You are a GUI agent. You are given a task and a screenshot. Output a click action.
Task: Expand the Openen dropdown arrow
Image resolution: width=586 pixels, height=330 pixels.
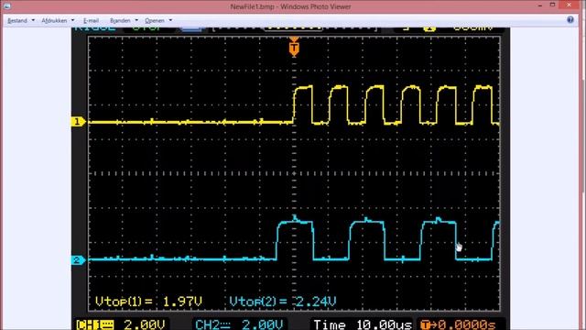(170, 20)
